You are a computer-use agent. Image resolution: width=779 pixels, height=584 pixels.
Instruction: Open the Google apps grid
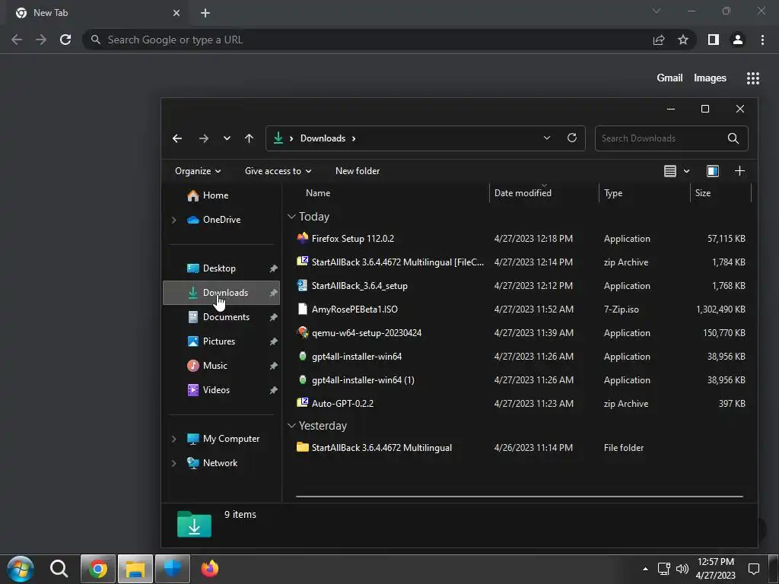753,78
